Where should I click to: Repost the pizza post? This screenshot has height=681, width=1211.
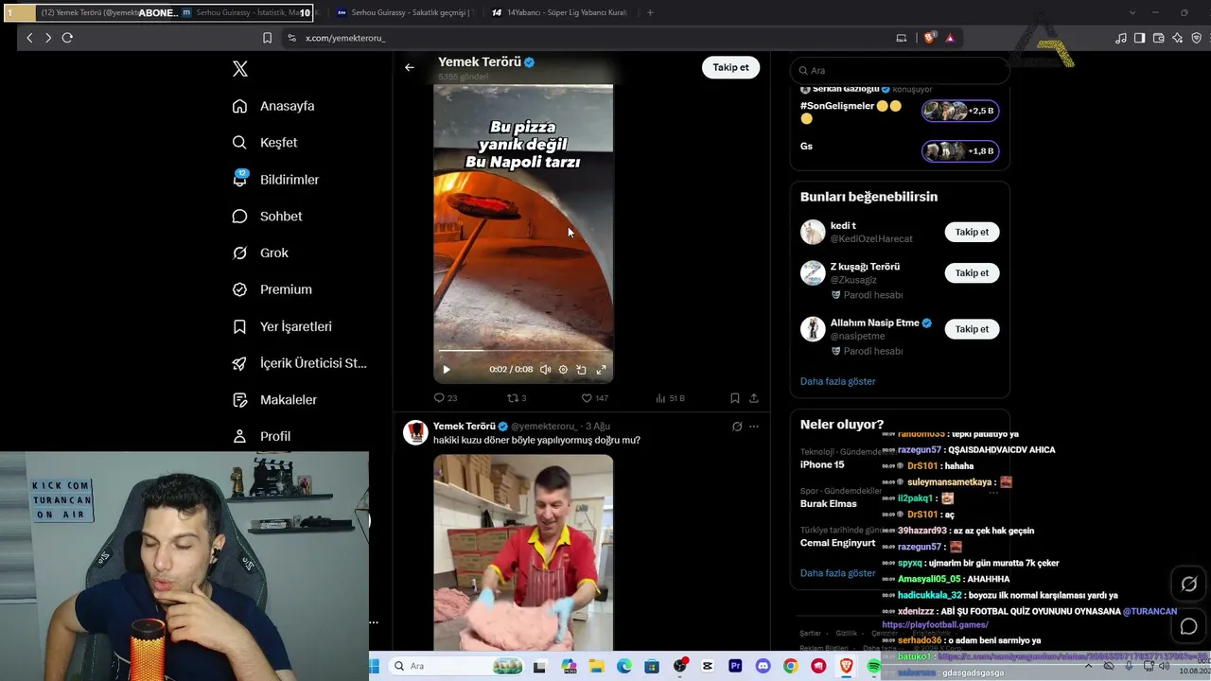click(517, 398)
